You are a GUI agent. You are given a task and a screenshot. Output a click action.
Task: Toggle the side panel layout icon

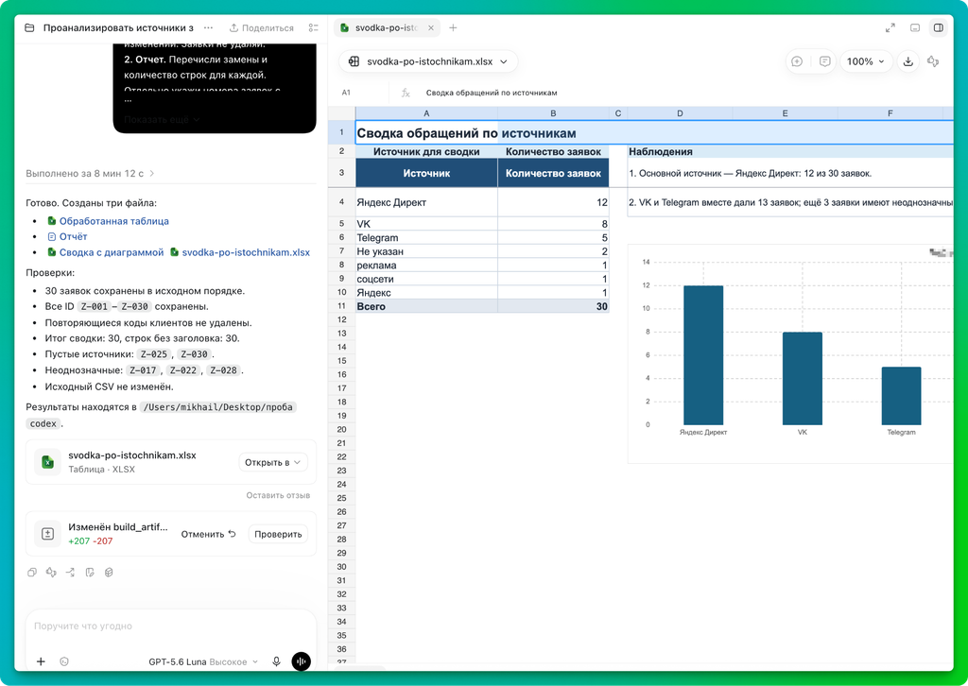pyautogui.click(x=939, y=27)
